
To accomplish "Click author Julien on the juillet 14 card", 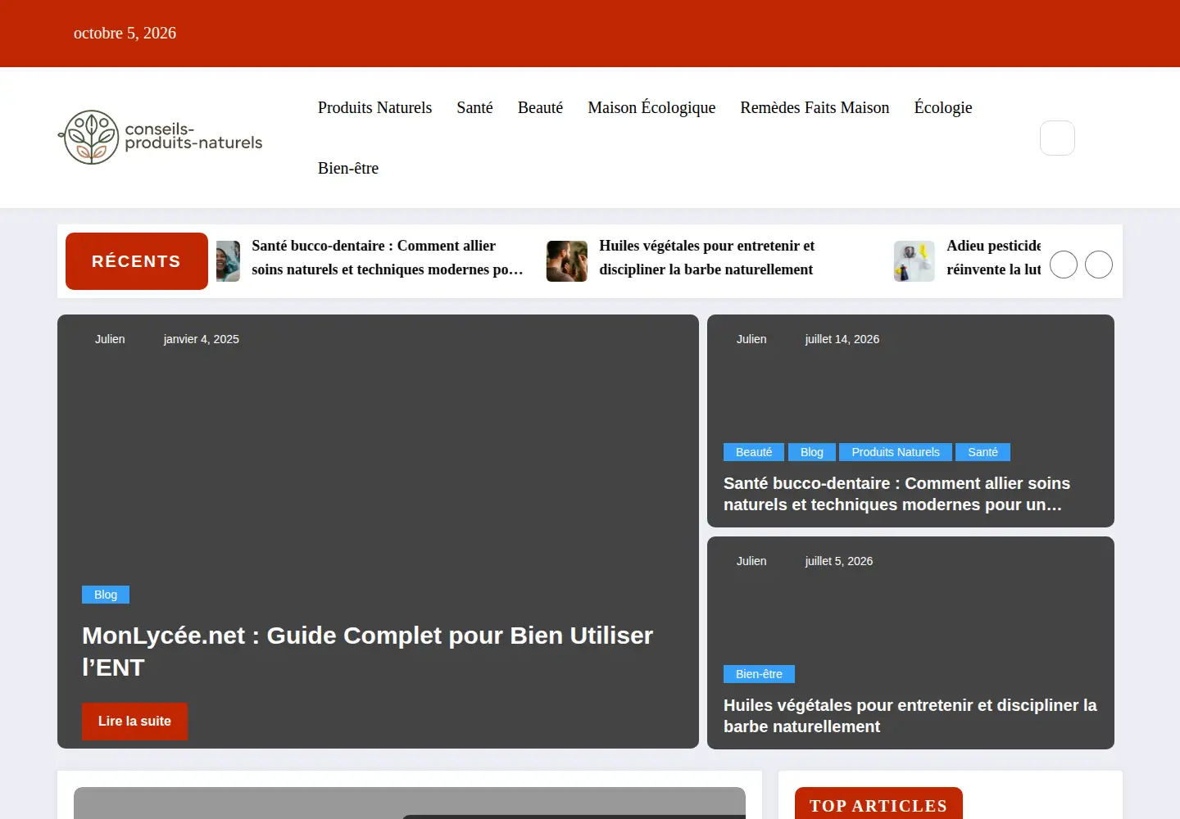I will click(x=751, y=339).
